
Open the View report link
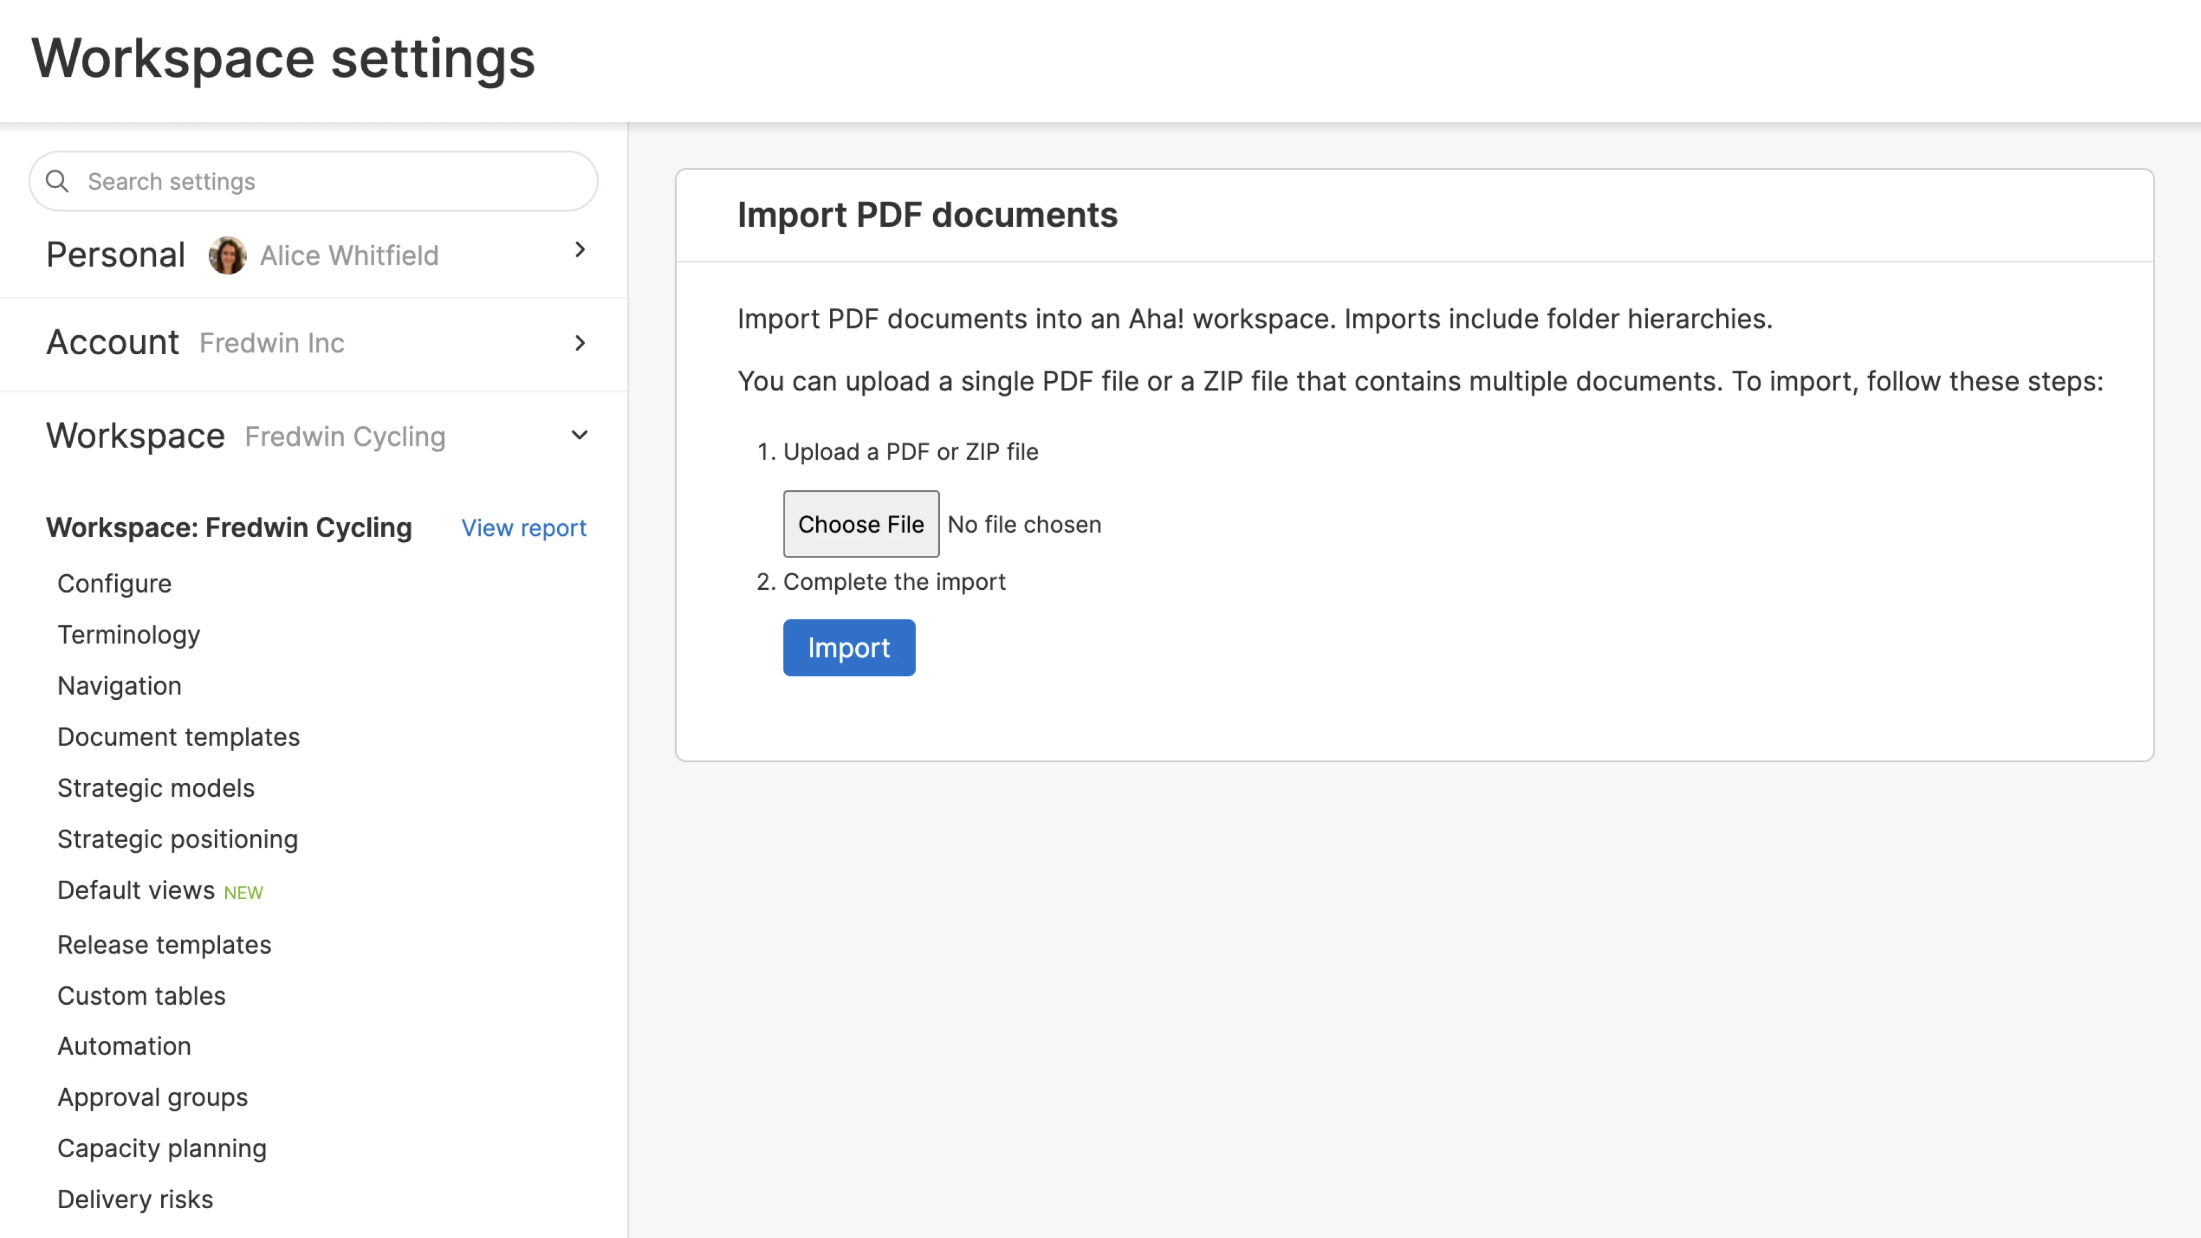pos(523,528)
